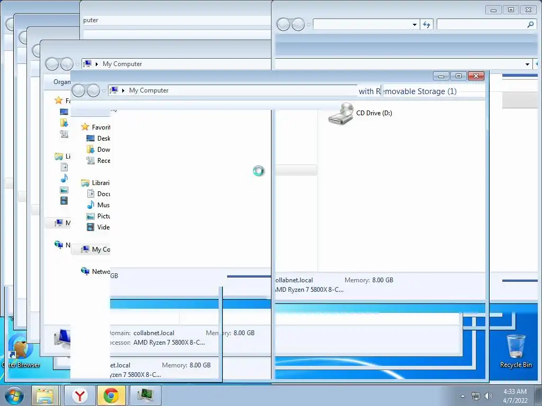
Task: Open Downloads in front window Favorites
Action: 98,150
